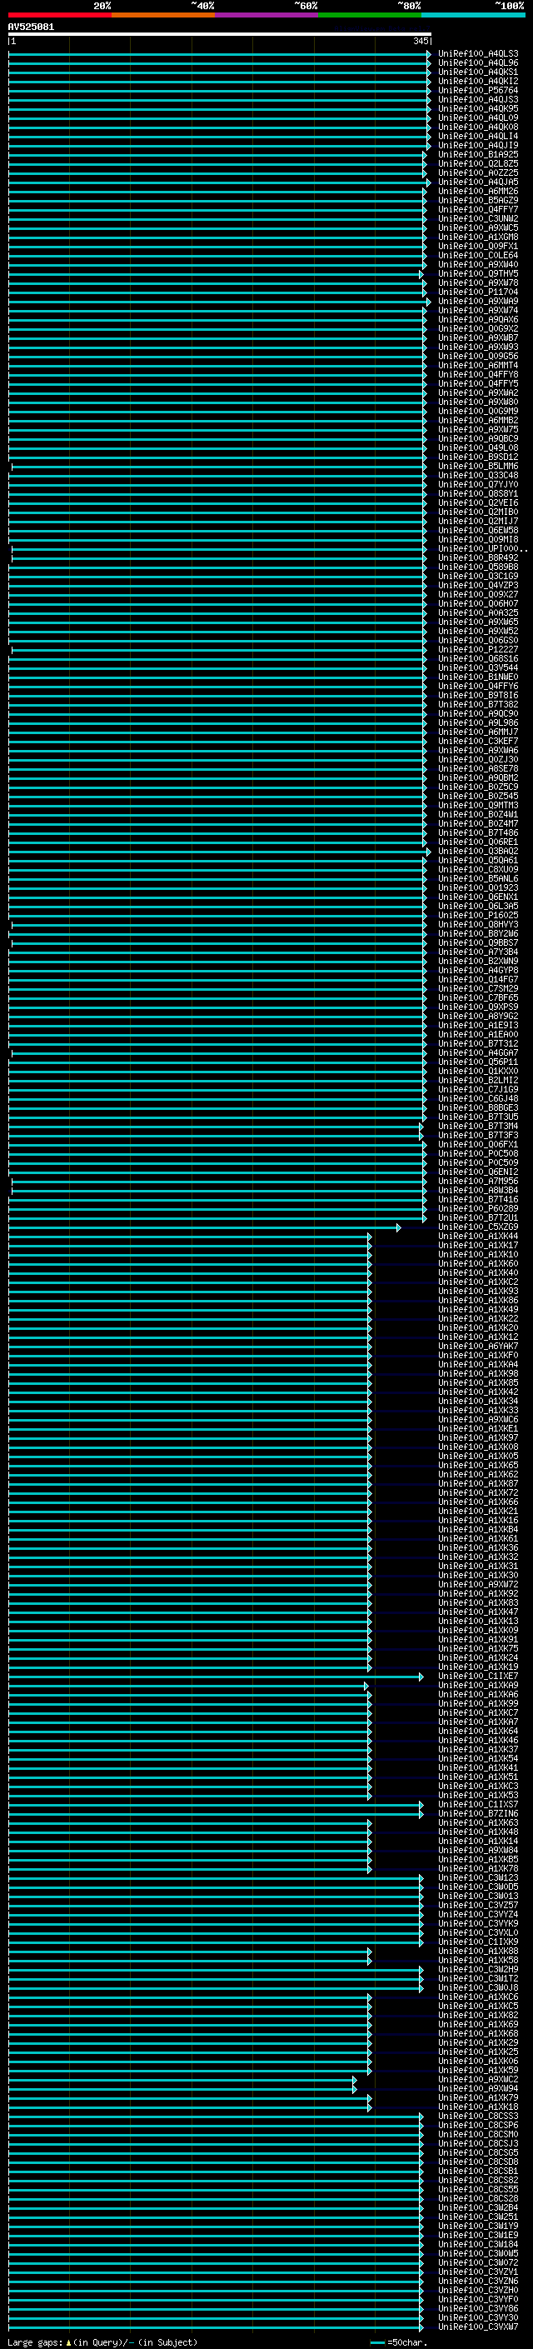Select hit label UniRef100_Q4FFY7
This screenshot has width=533, height=2349.
click(x=477, y=210)
